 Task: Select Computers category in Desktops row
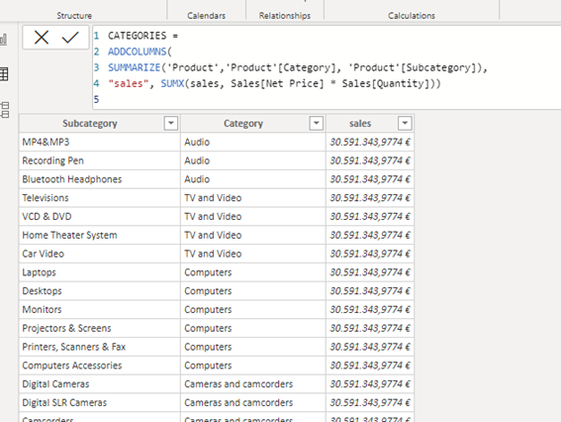pyautogui.click(x=253, y=291)
